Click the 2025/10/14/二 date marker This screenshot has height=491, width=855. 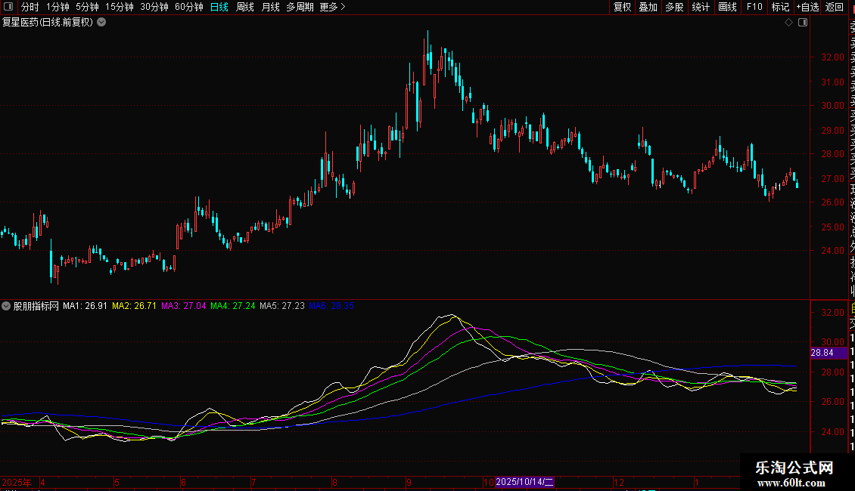tap(524, 482)
